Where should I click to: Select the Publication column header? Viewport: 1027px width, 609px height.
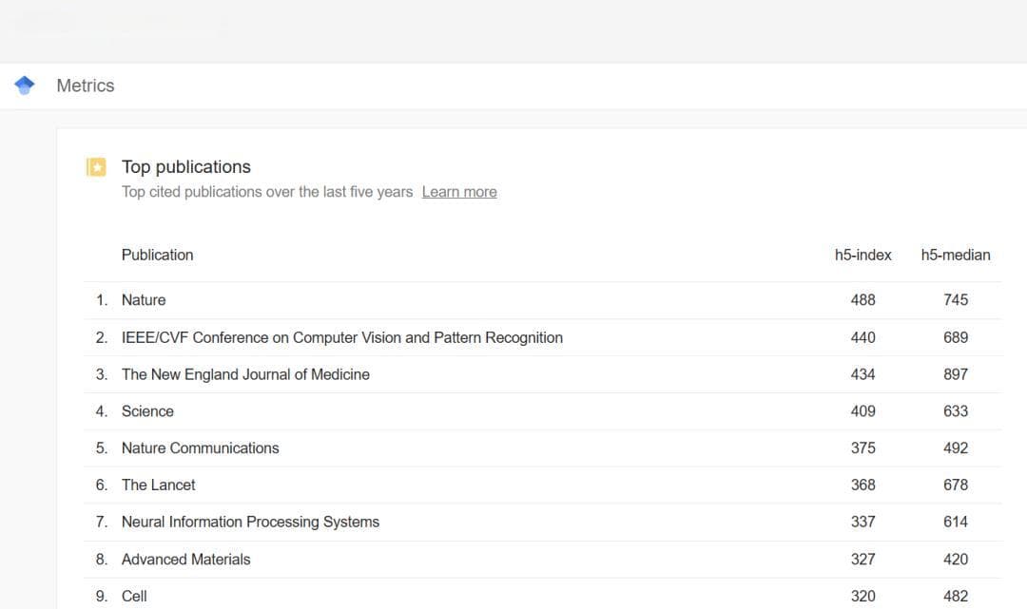157,256
